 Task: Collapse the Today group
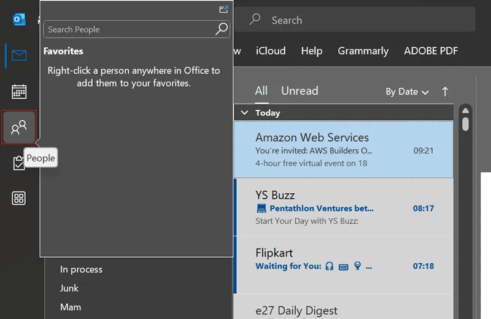point(244,113)
